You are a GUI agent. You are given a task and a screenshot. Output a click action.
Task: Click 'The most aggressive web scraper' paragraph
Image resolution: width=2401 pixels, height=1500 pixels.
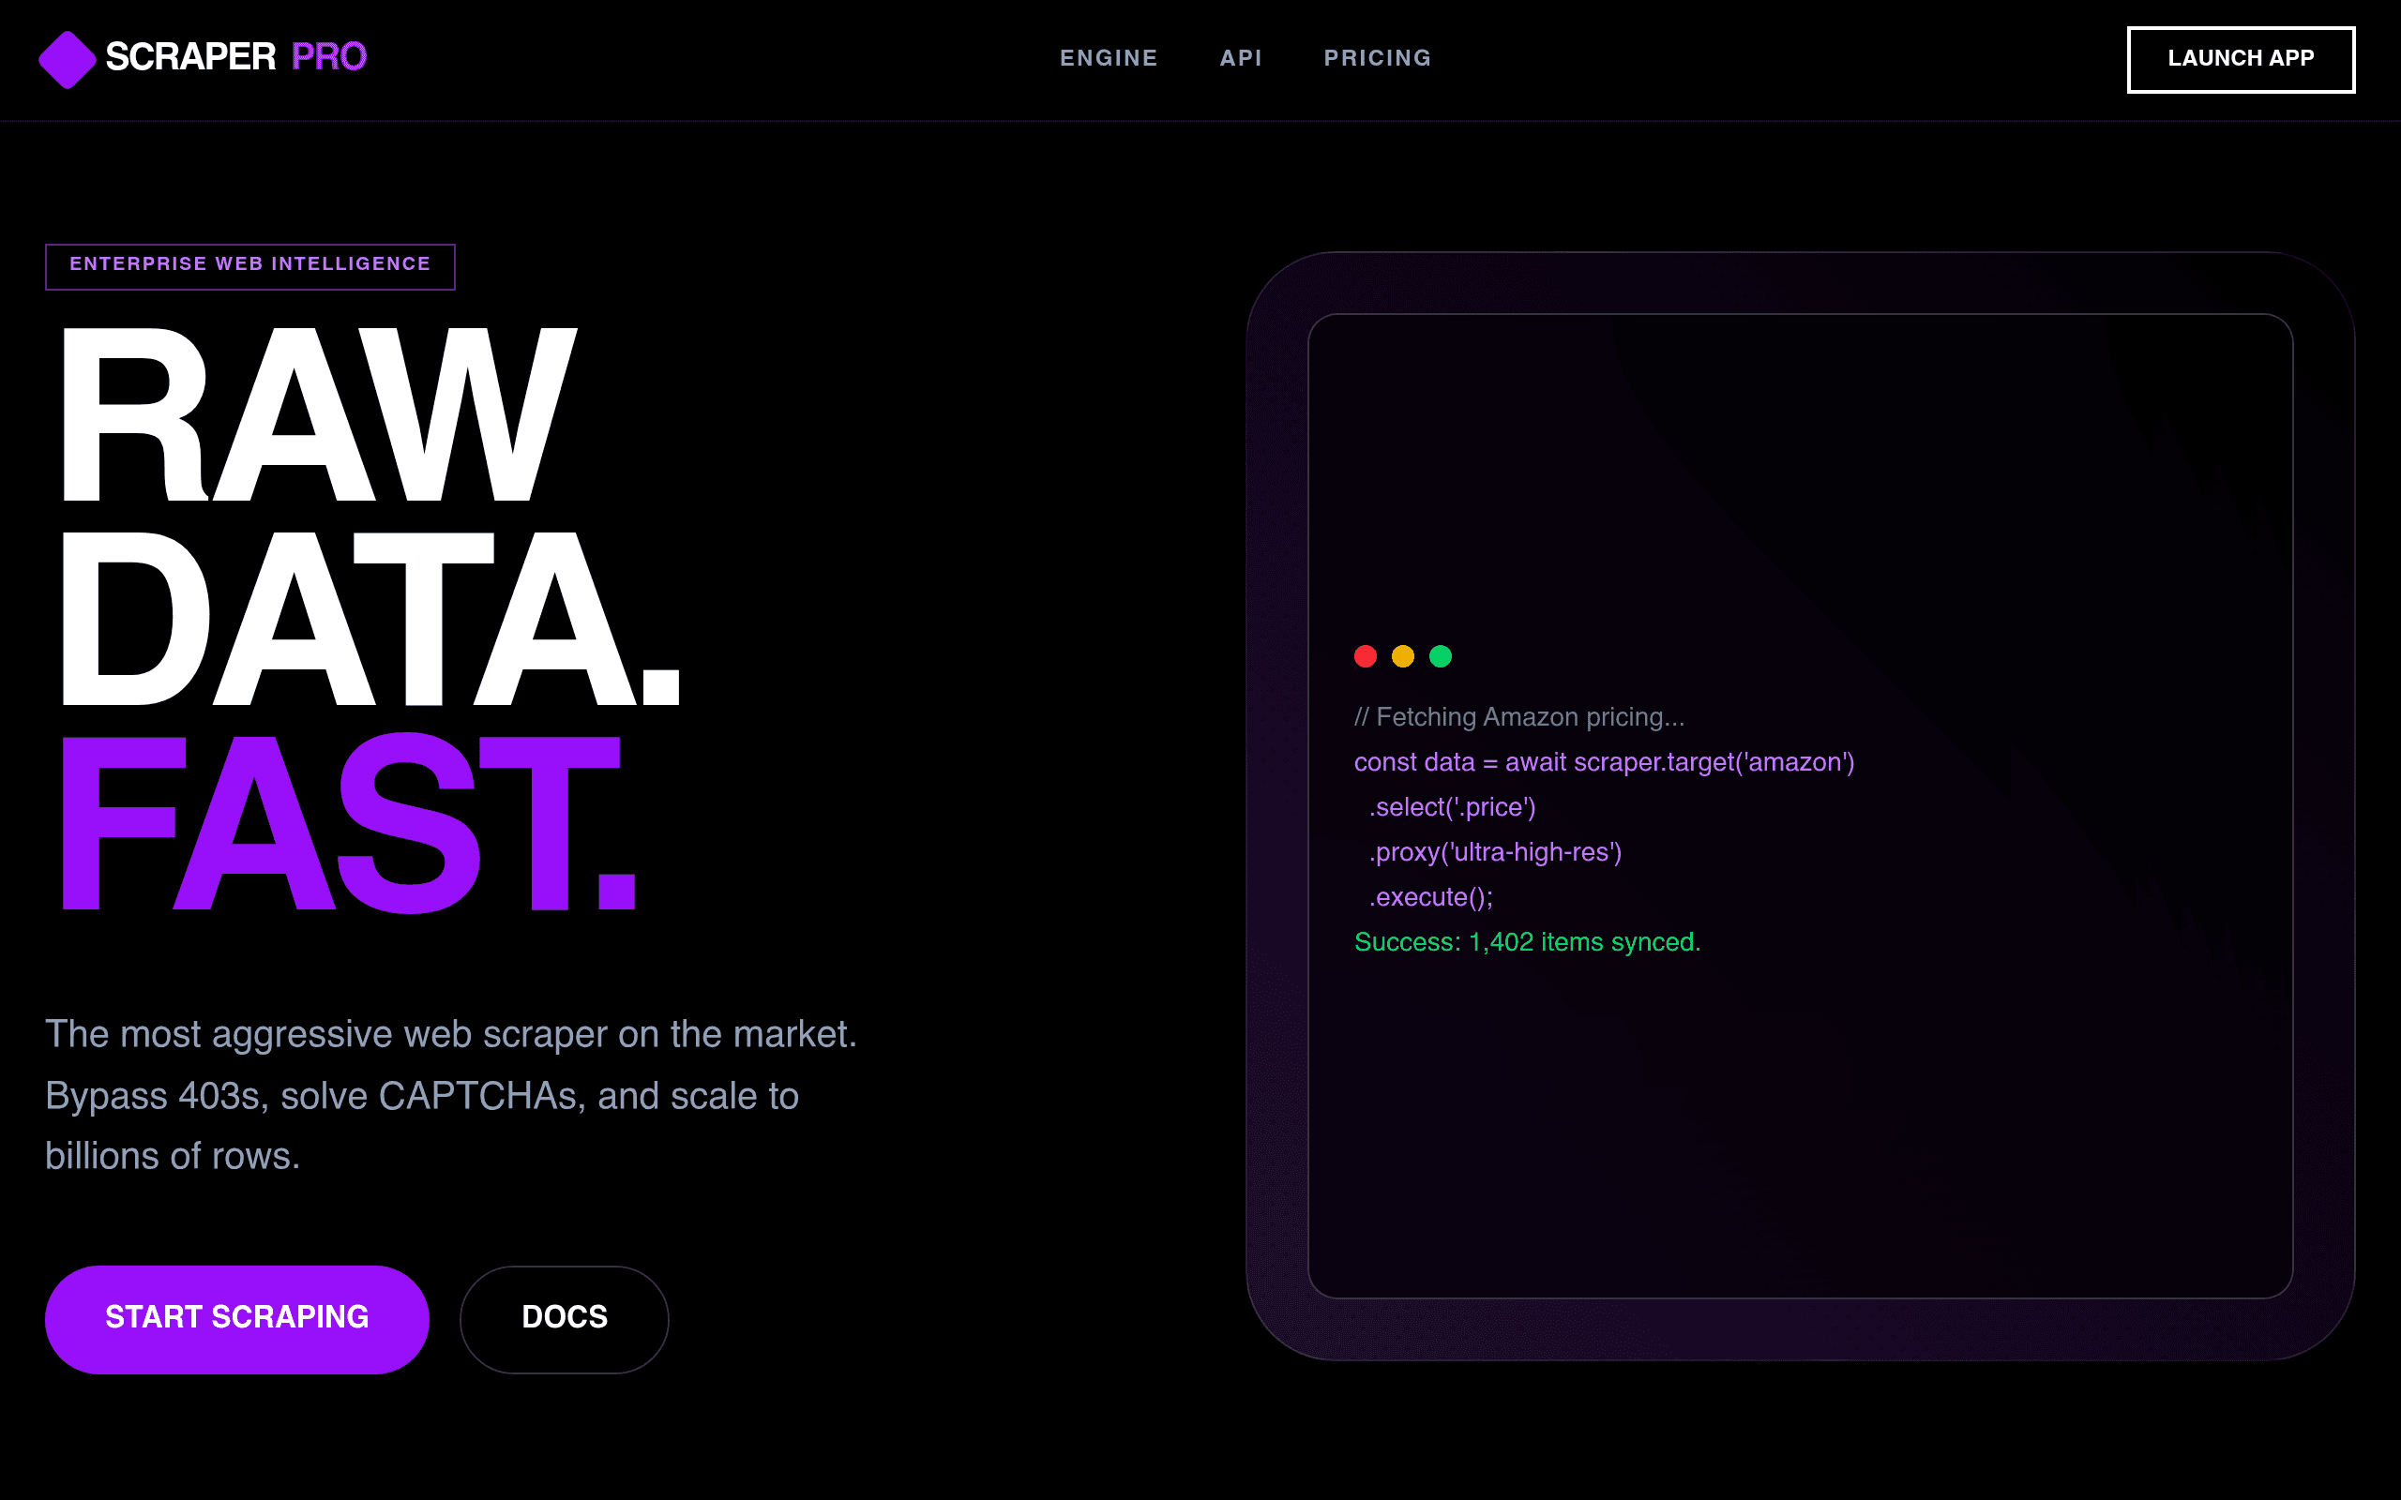tap(451, 1095)
